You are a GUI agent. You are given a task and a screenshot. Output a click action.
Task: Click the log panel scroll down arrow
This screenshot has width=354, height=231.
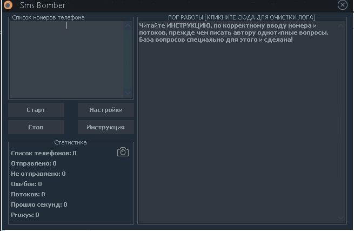(341, 218)
